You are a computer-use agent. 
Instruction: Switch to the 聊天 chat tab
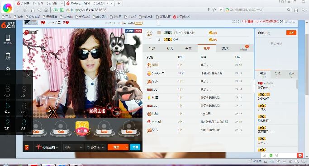pos(170,48)
